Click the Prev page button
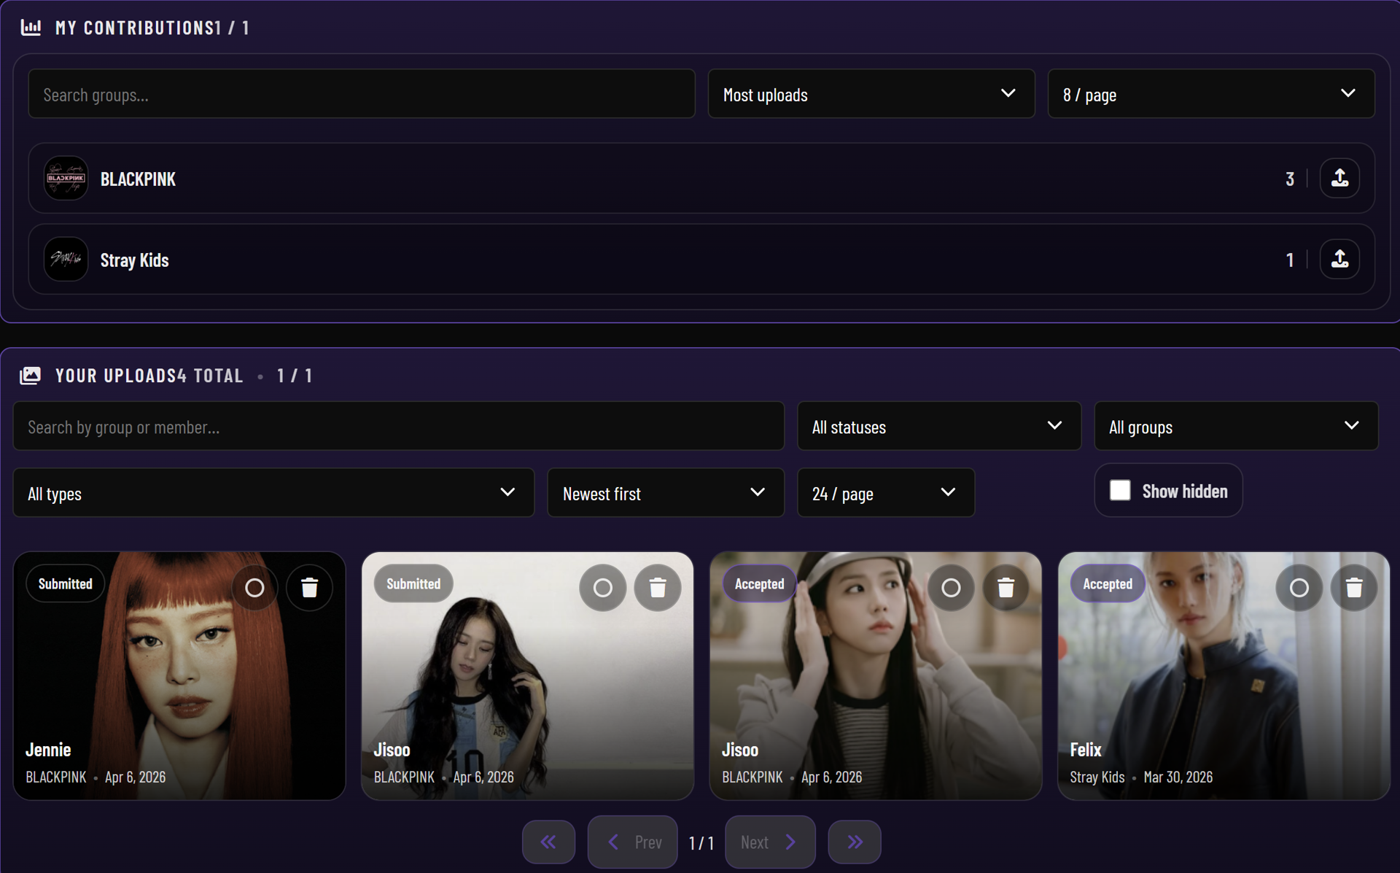The height and width of the screenshot is (873, 1400). click(x=633, y=842)
